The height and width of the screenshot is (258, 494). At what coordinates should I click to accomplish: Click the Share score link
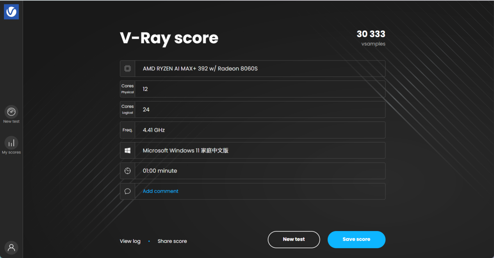point(172,241)
